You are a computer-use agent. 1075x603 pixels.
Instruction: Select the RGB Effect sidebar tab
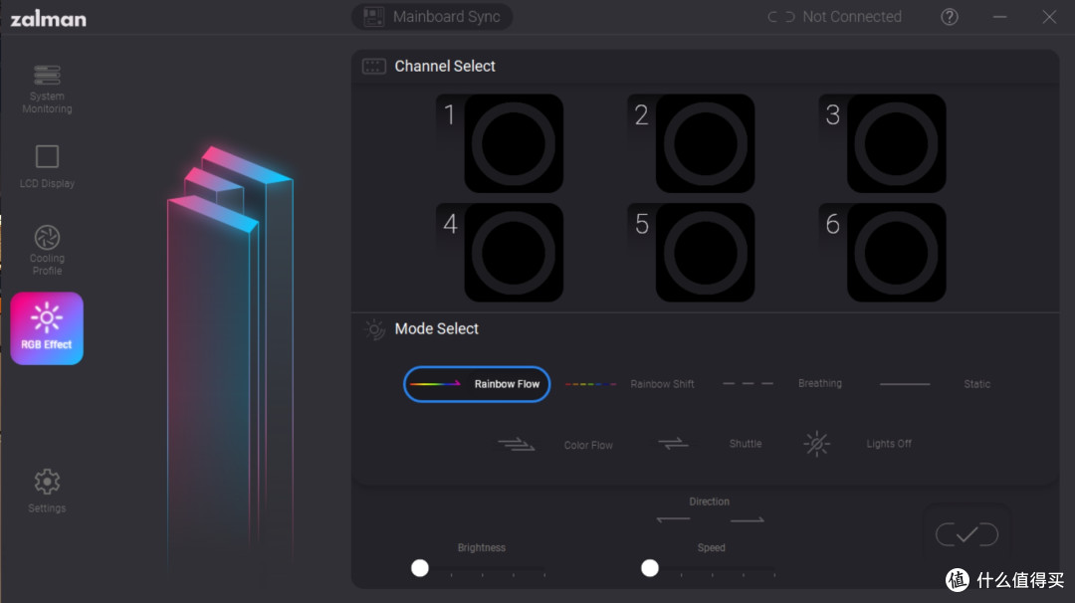[47, 328]
